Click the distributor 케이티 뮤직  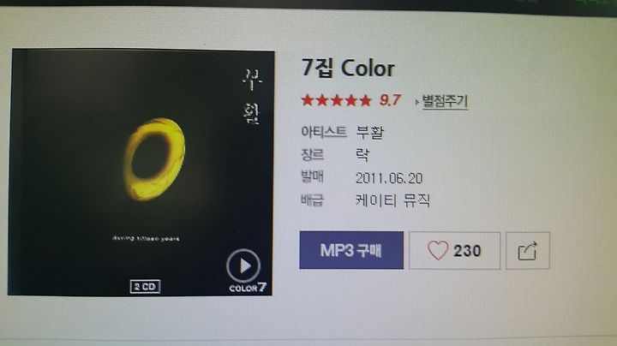pyautogui.click(x=392, y=200)
